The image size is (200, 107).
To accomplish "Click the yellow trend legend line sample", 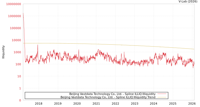I will (162, 97).
